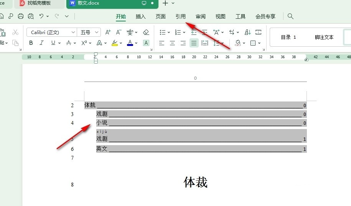Apply borders to paragraph

253,43
